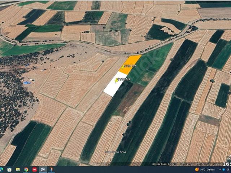
Task: Click the Airbus imagery attribution text
Action: [115, 152]
